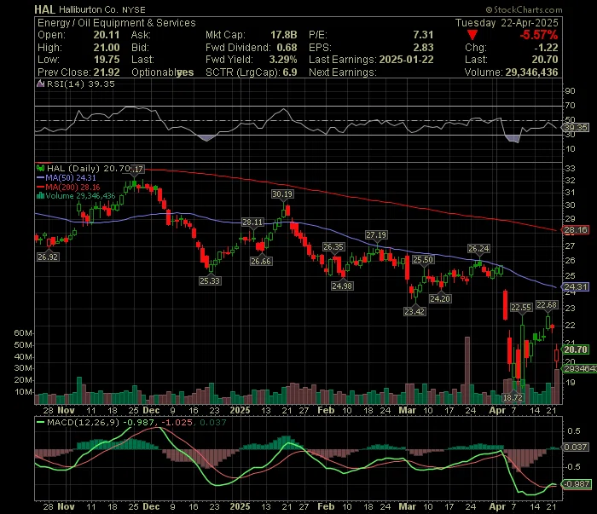597x514 pixels.
Task: Click the percent change -5.57%
Action: coord(539,35)
